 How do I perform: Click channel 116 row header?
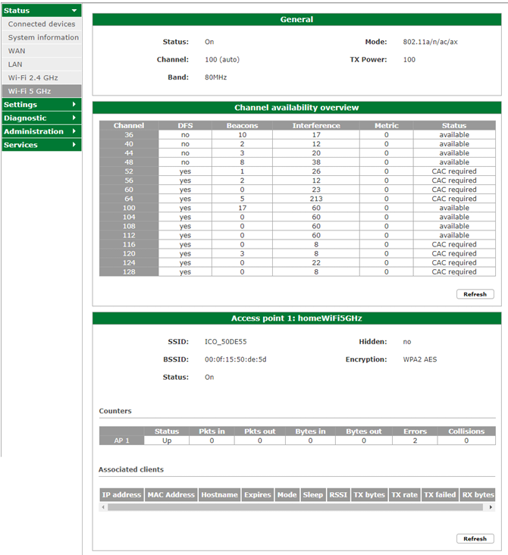click(129, 245)
